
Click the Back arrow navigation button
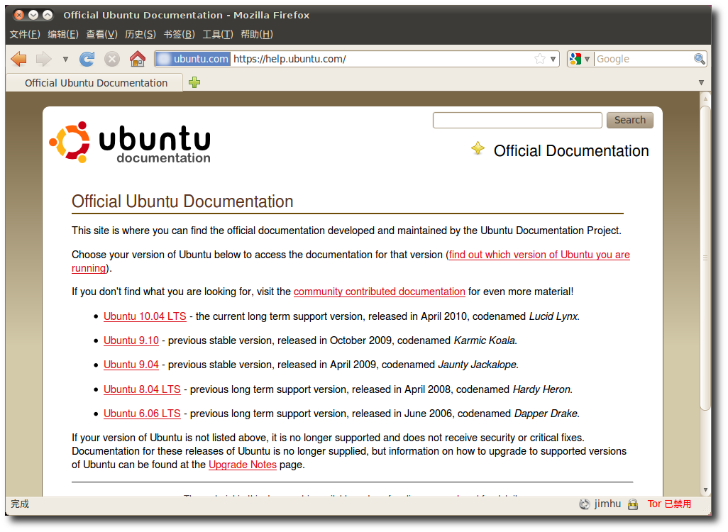click(x=19, y=59)
